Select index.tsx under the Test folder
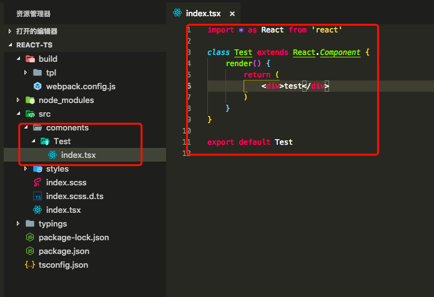The height and width of the screenshot is (297, 434). pos(78,155)
